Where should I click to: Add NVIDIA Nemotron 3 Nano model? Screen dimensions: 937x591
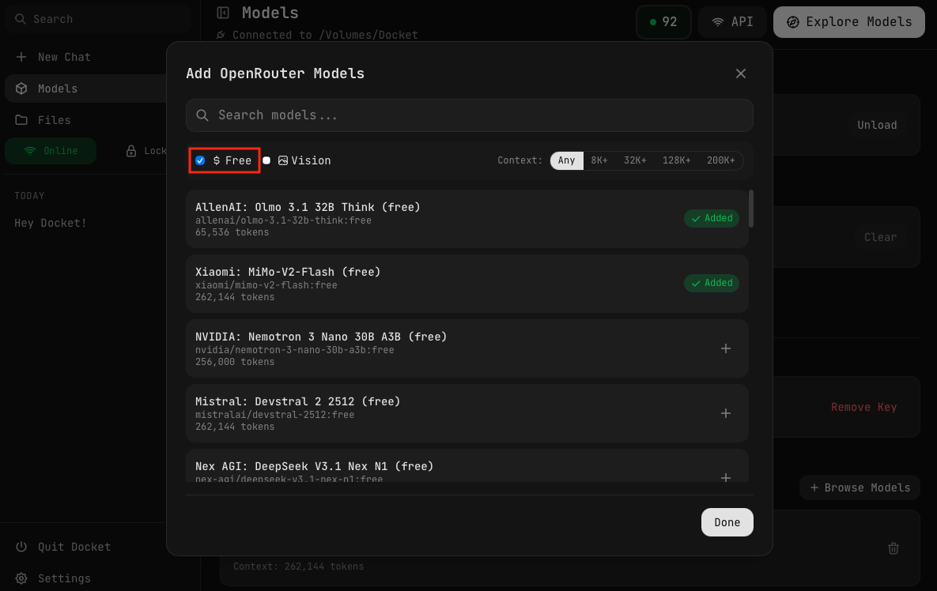click(x=726, y=348)
